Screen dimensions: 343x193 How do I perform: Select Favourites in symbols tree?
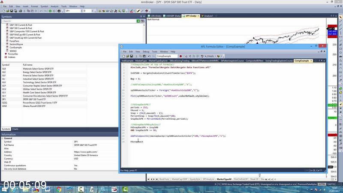[13, 54]
